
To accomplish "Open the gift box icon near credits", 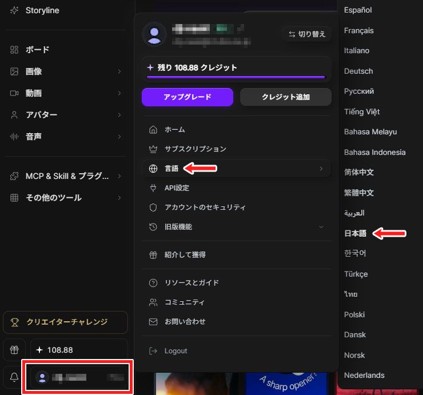I will coord(14,350).
